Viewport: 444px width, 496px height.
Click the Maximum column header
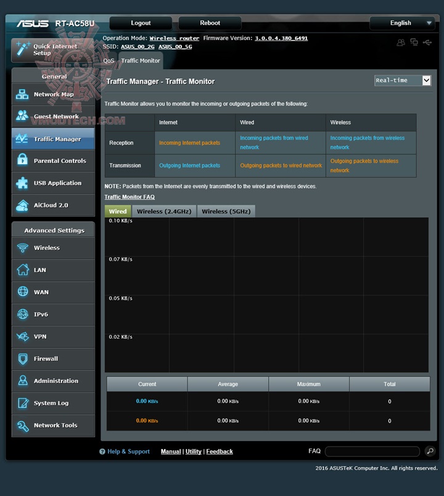tap(309, 384)
